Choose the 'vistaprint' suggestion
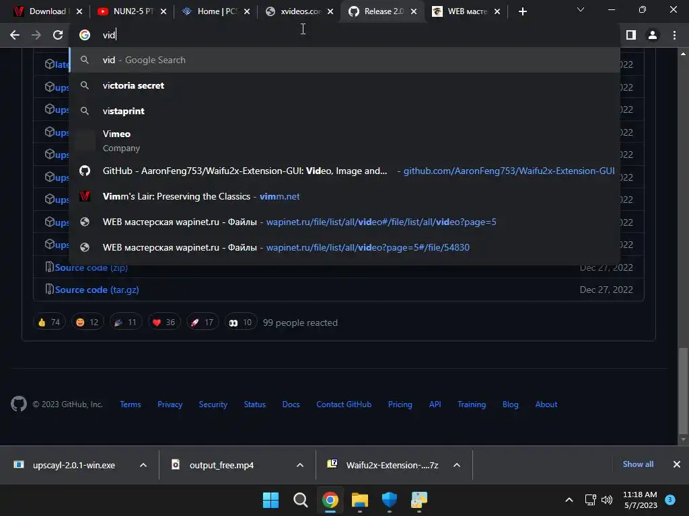Image resolution: width=689 pixels, height=516 pixels. click(x=345, y=111)
